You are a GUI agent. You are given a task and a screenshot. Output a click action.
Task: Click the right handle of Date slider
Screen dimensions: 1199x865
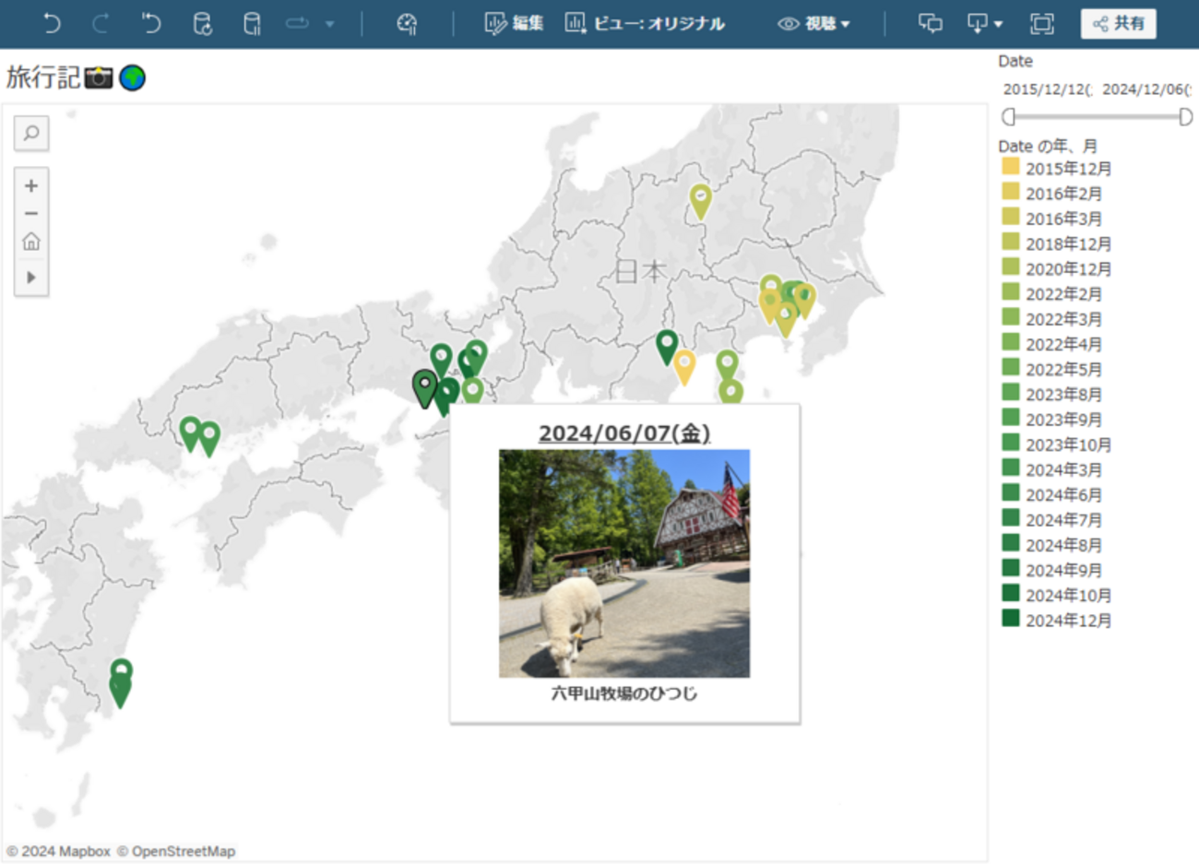(x=1185, y=116)
